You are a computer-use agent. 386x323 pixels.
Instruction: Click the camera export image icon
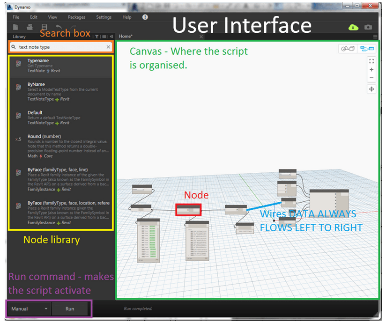click(368, 27)
